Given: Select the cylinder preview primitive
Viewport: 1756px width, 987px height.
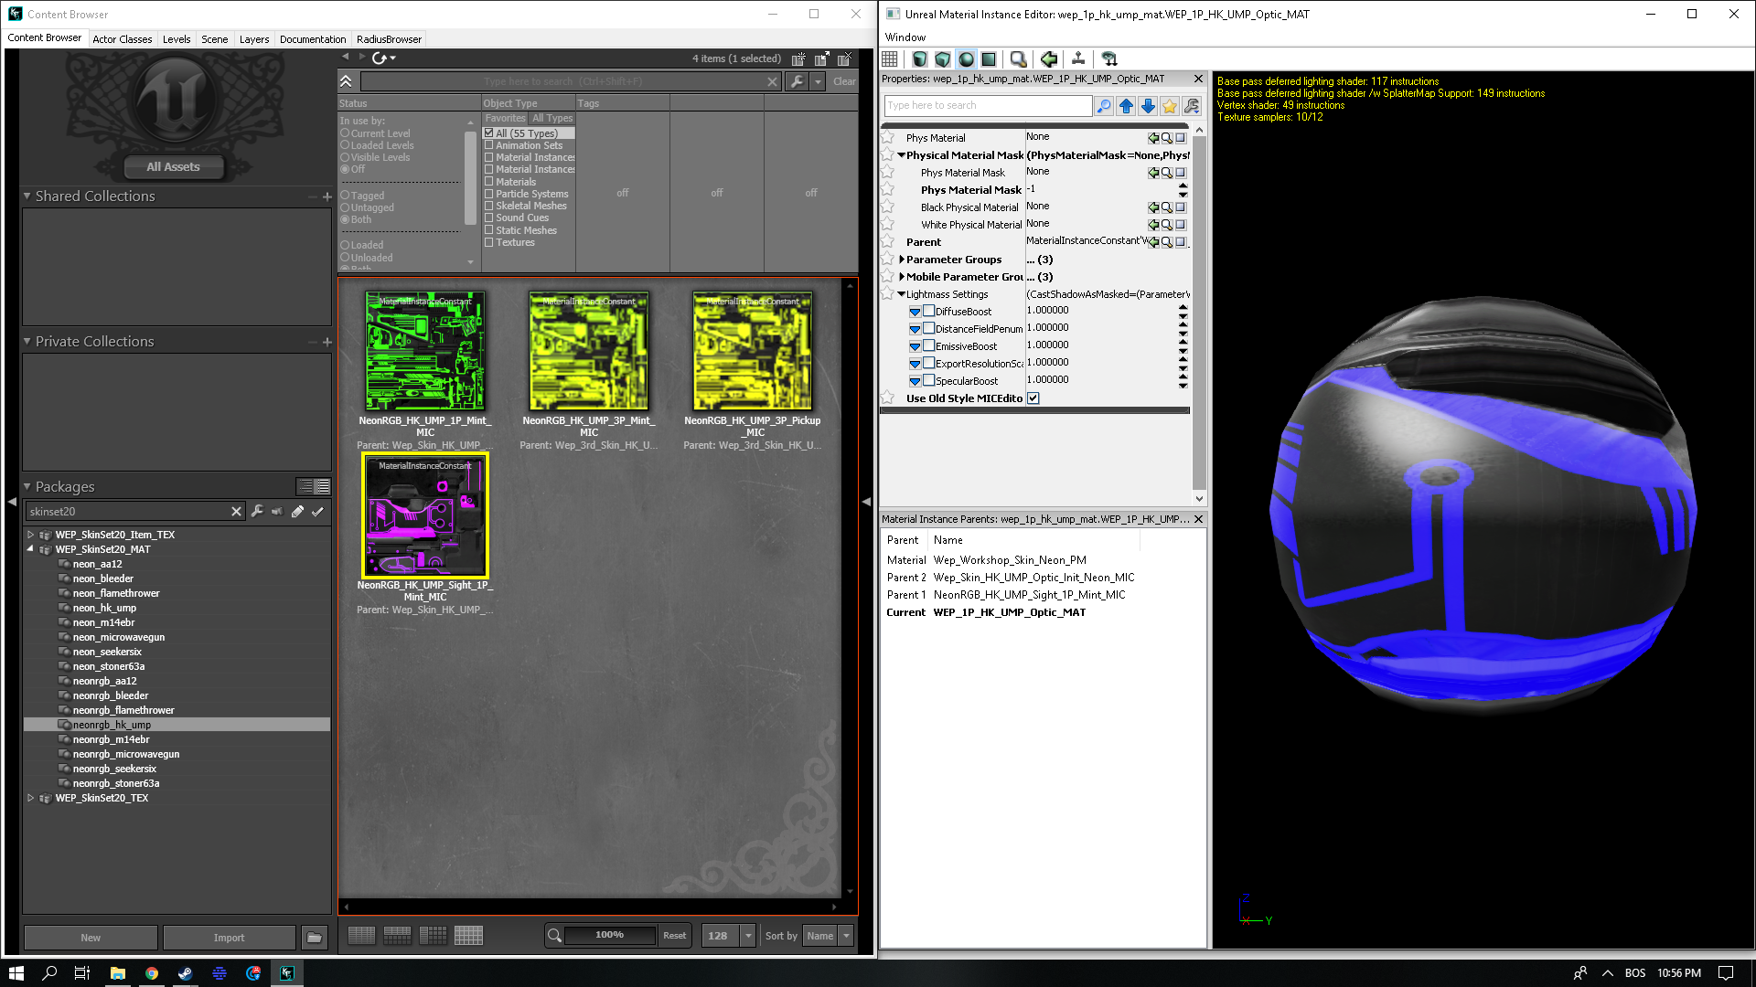Looking at the screenshot, I should 919,59.
